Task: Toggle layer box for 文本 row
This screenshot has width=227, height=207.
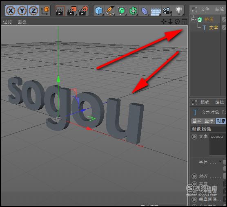Action: click(224, 27)
